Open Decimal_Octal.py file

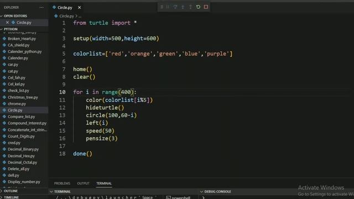22,162
